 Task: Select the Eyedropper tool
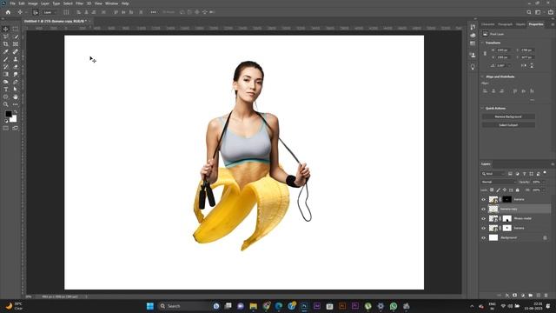pyautogui.click(x=6, y=52)
